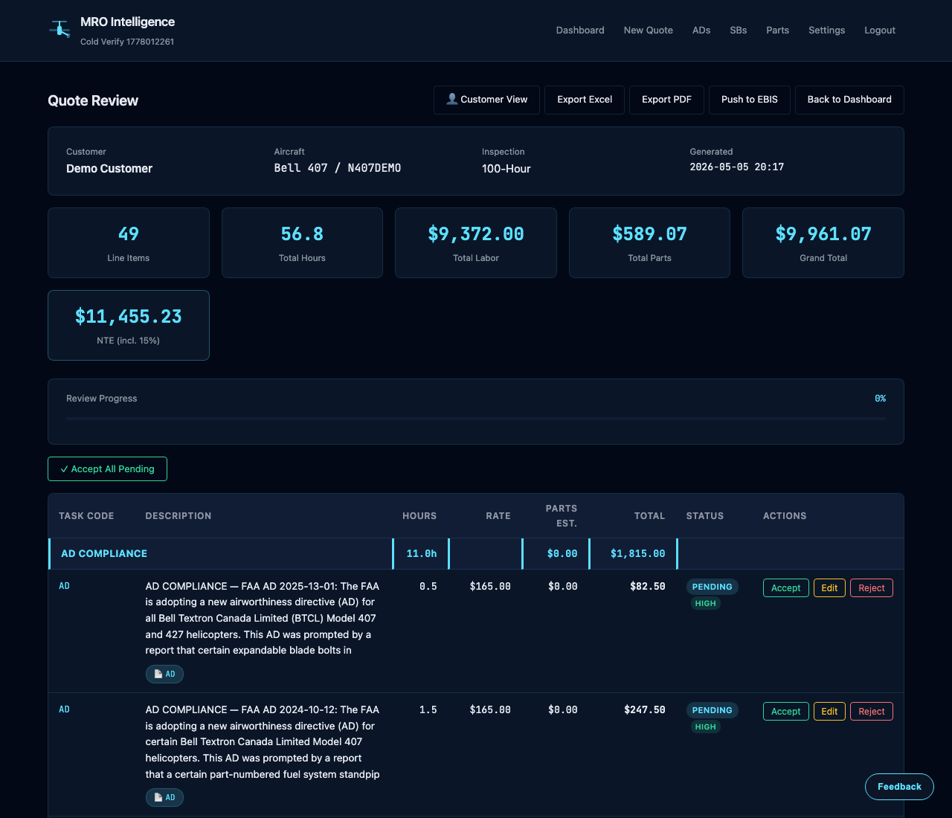Go to the SBs page
The width and height of the screenshot is (952, 818).
click(739, 30)
